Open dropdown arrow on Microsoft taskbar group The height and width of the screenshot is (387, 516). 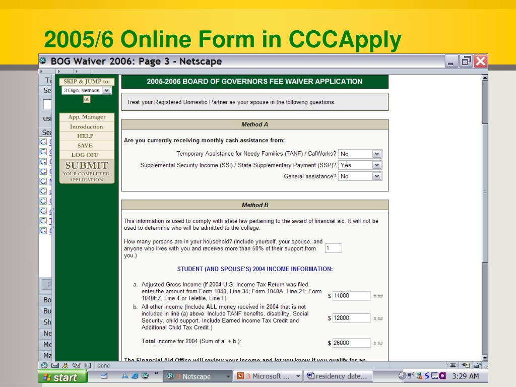click(298, 376)
